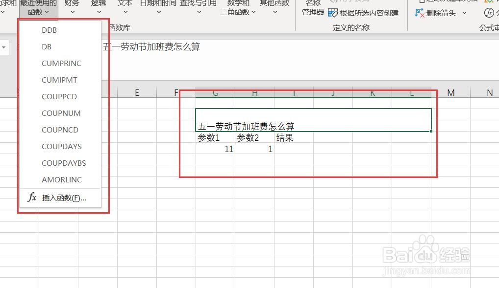499x288 pixels.
Task: Choose COUPPCD from the dropdown list
Action: pyautogui.click(x=60, y=96)
